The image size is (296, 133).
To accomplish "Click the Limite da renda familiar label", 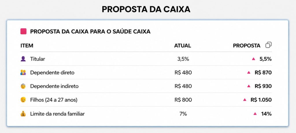I will click(x=58, y=114).
